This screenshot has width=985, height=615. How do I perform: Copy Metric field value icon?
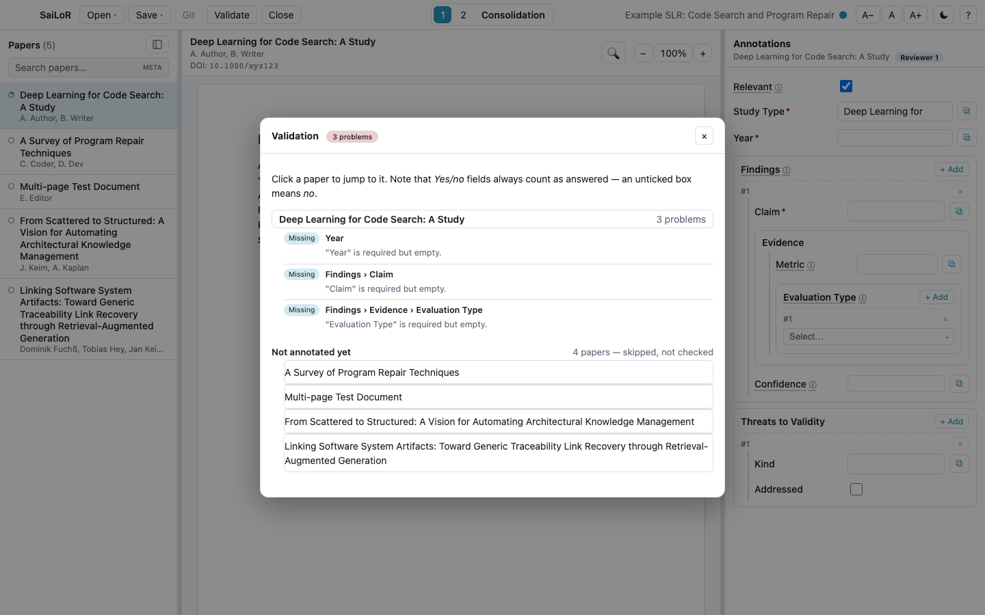point(951,264)
